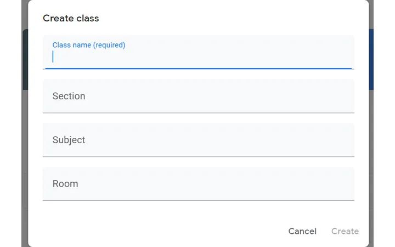Click the "Subject" placeholder text
This screenshot has width=395, height=247.
[x=69, y=140]
